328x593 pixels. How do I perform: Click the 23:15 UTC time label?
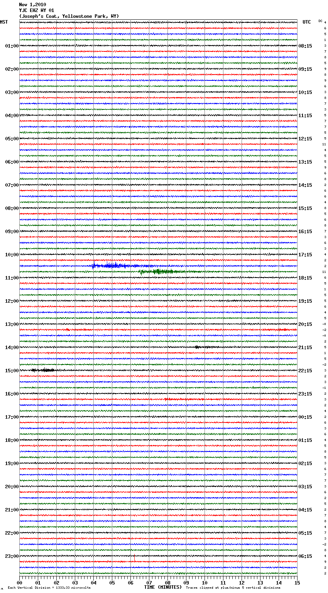point(305,394)
